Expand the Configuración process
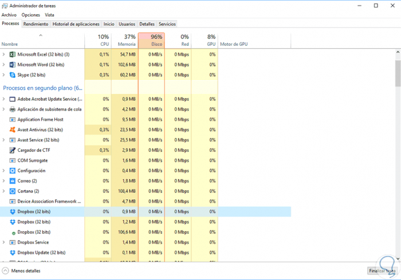This screenshot has height=280, width=401. pyautogui.click(x=3, y=171)
